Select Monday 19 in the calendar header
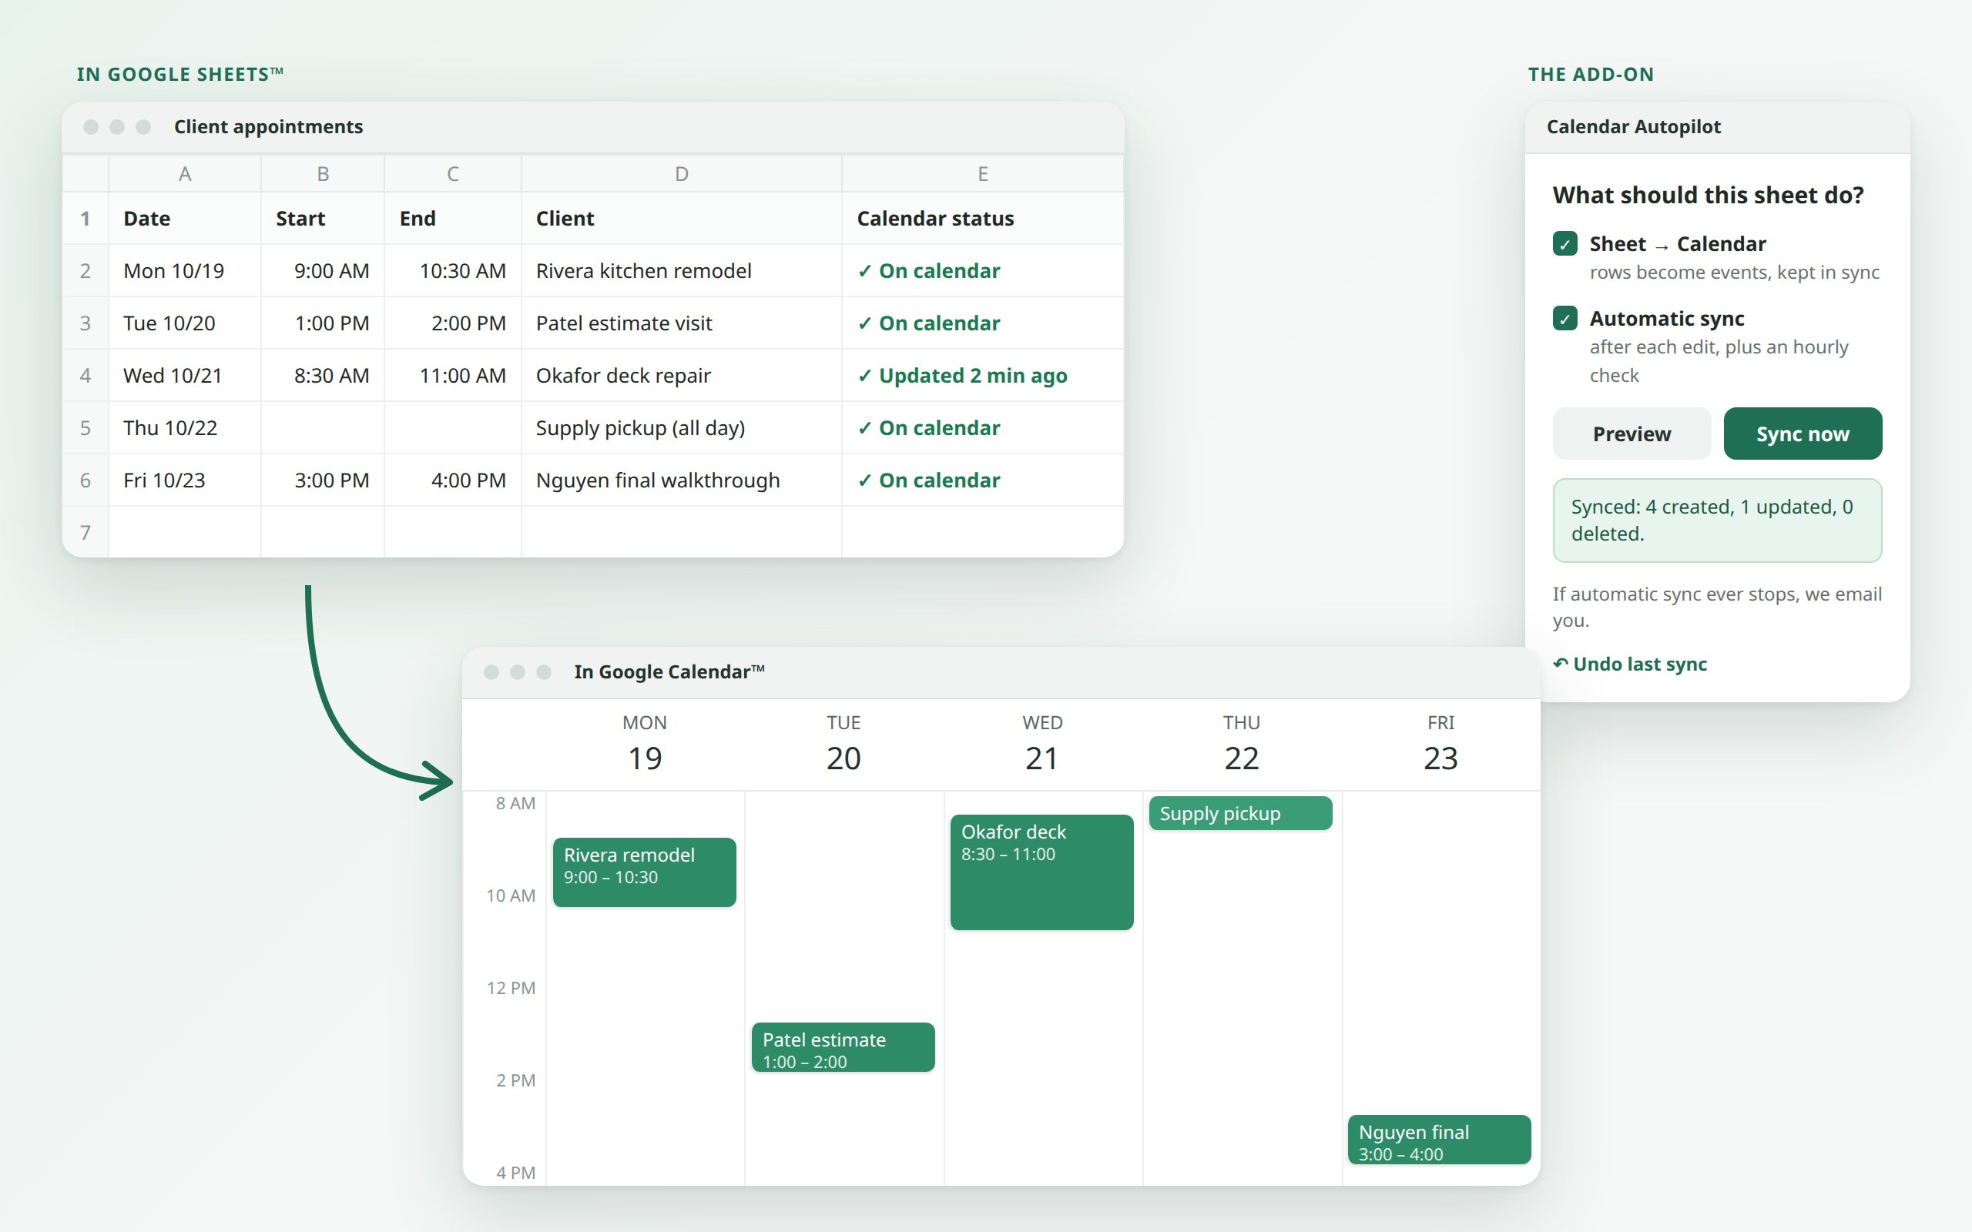Screen dimensions: 1972x1232 coord(645,745)
